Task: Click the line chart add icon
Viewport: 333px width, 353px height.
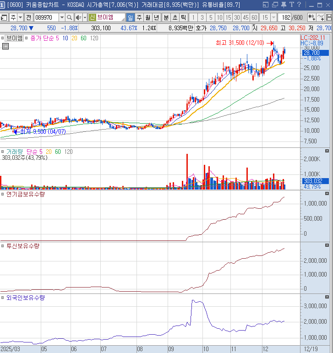Action: tap(322, 17)
